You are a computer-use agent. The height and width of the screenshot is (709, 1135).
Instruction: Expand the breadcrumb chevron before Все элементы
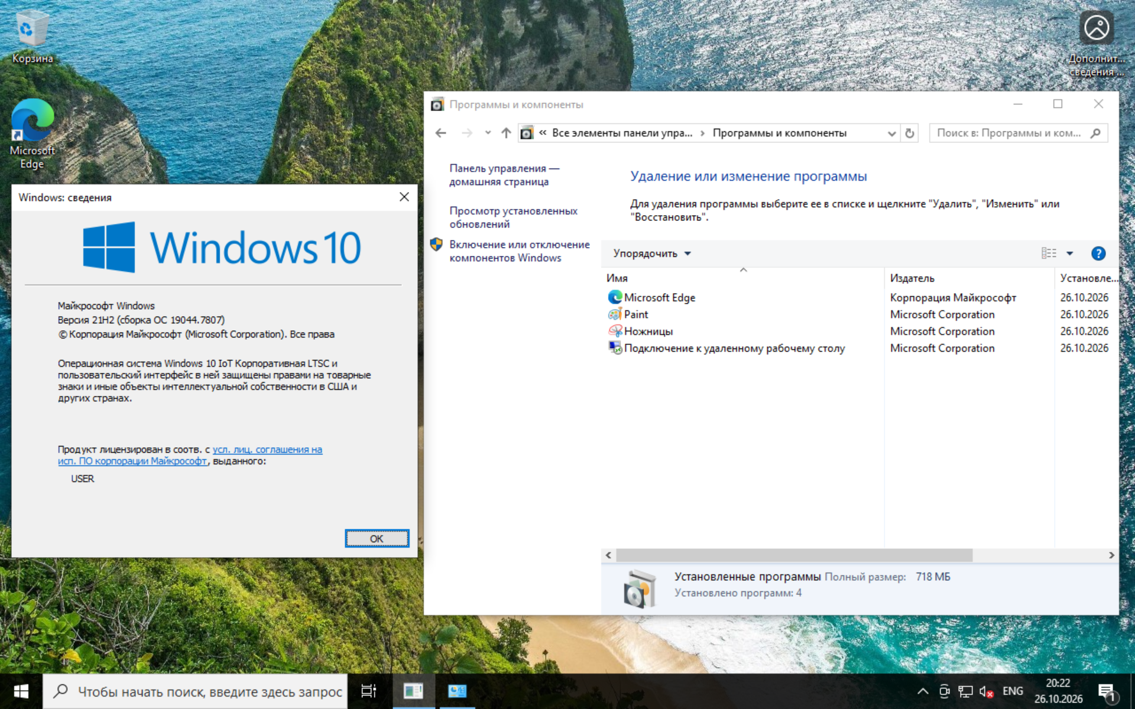[542, 133]
